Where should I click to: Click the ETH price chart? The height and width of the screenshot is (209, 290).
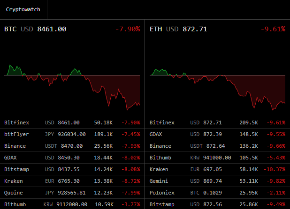[217, 89]
